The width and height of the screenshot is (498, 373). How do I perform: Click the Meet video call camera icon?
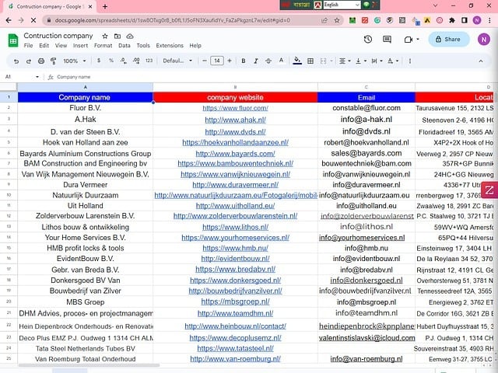409,40
